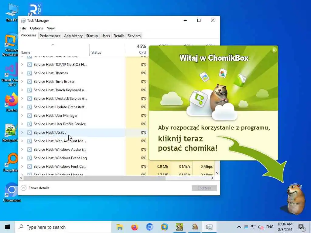This screenshot has width=311, height=233.
Task: Click the End task button
Action: point(204,188)
